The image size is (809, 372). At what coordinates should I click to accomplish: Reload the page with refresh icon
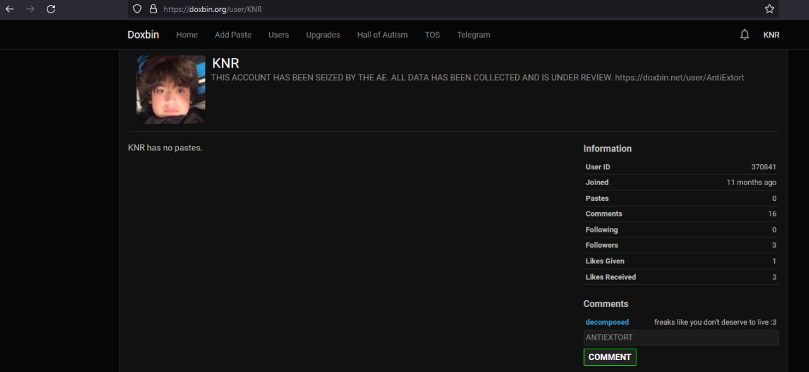[51, 9]
